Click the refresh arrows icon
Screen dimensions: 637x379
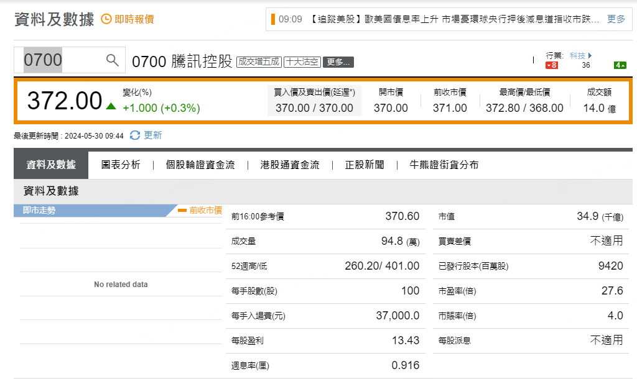135,135
